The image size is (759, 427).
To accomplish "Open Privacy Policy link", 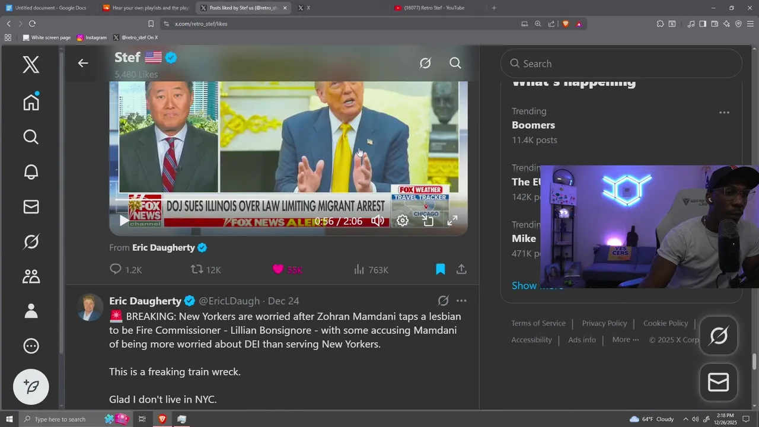I will (604, 323).
